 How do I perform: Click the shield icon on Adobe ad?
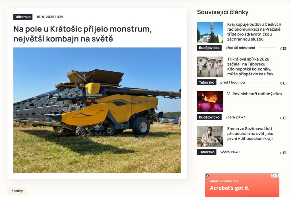point(207,176)
